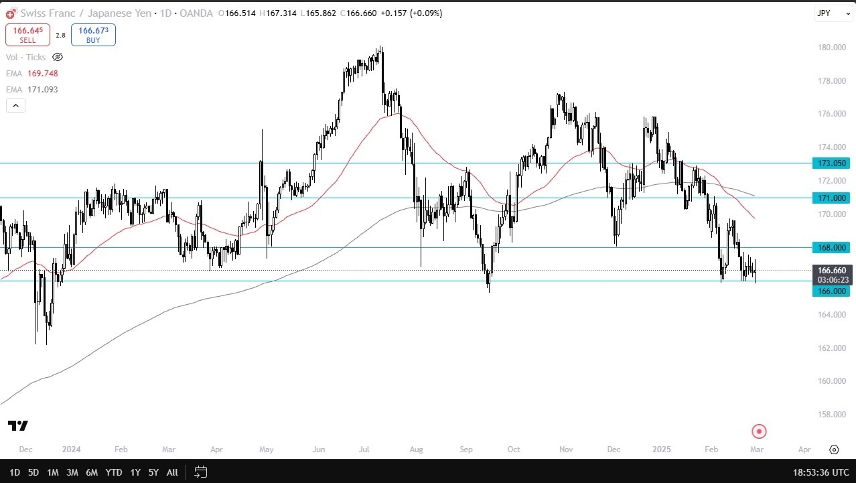
Task: Click the Swiss Franc symbol flag icon
Action: pos(11,13)
